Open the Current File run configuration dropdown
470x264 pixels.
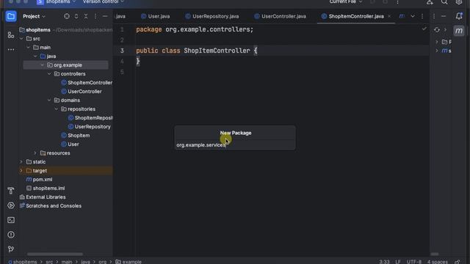[346, 2]
